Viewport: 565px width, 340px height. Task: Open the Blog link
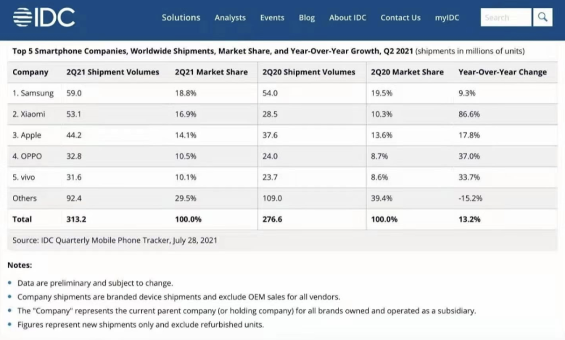point(307,18)
